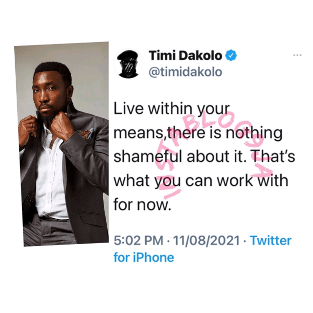The image size is (313, 313).
Task: Click the blue verified badge
Action: [x=231, y=55]
